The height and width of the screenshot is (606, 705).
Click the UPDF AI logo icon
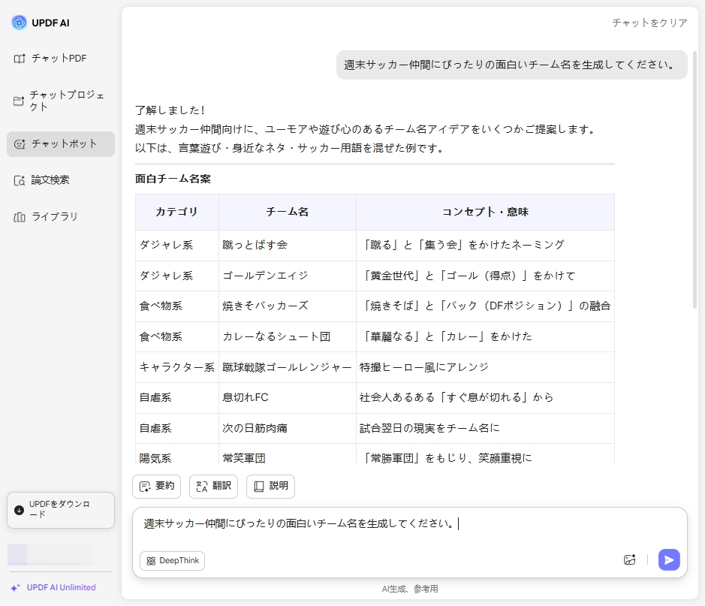(x=19, y=23)
